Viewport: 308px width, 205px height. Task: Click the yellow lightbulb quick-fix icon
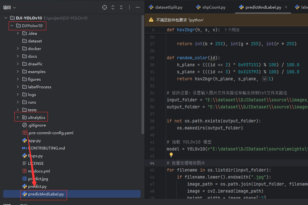[x=171, y=155]
